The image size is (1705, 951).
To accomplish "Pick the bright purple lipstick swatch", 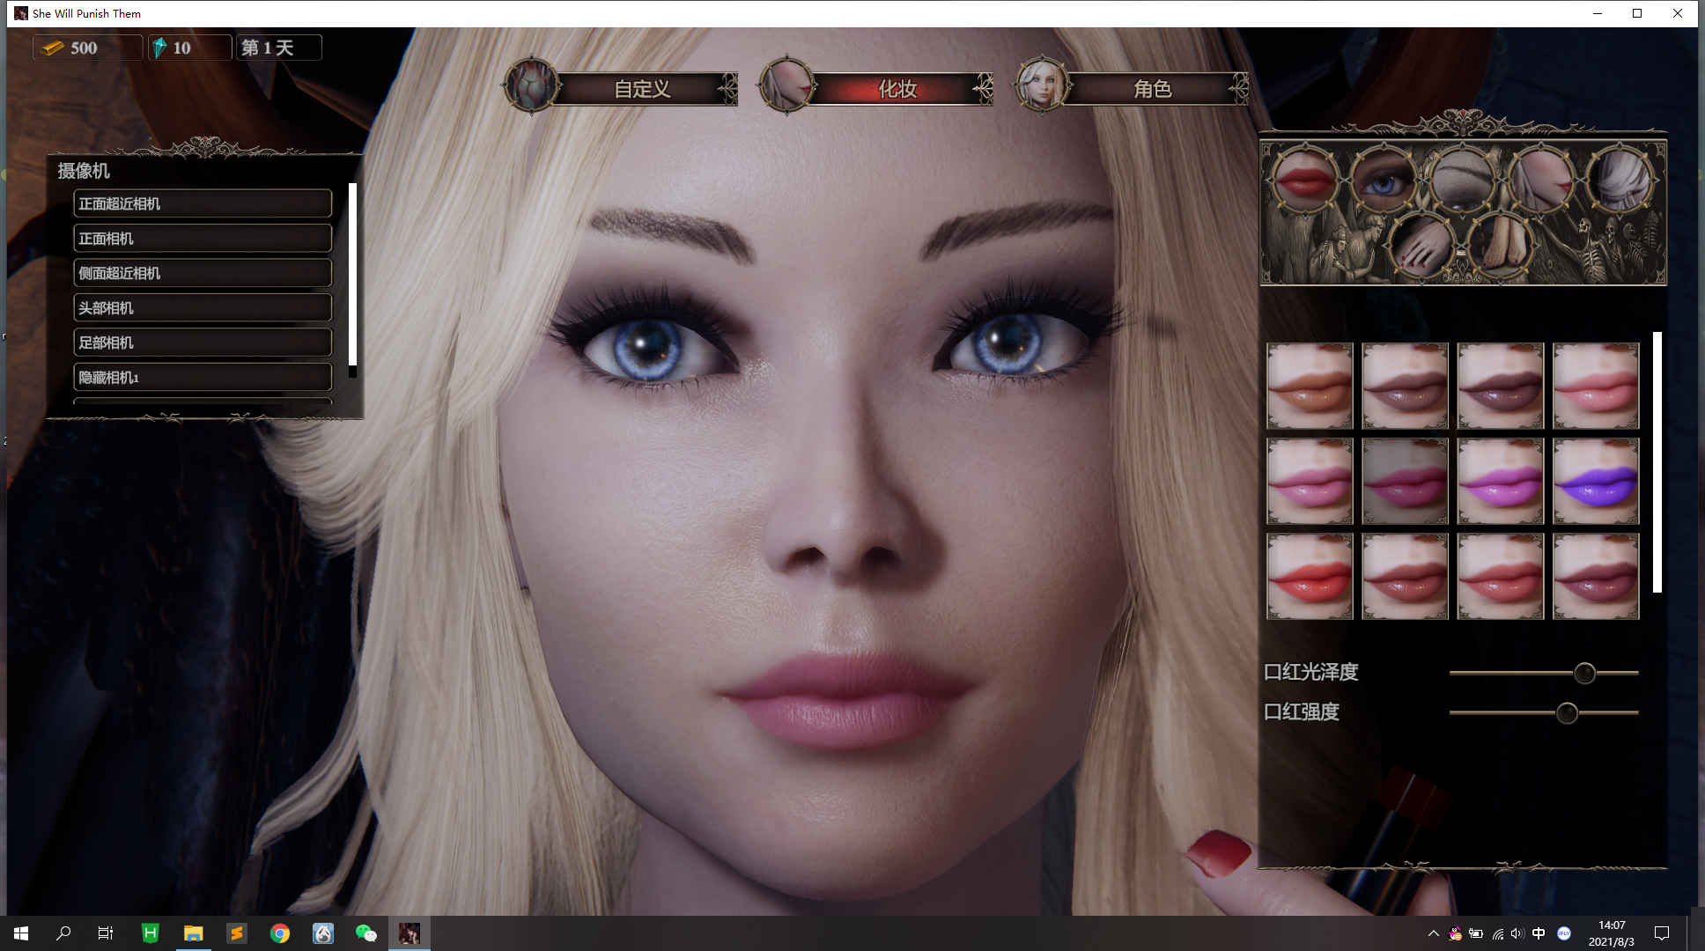I will pyautogui.click(x=1595, y=482).
